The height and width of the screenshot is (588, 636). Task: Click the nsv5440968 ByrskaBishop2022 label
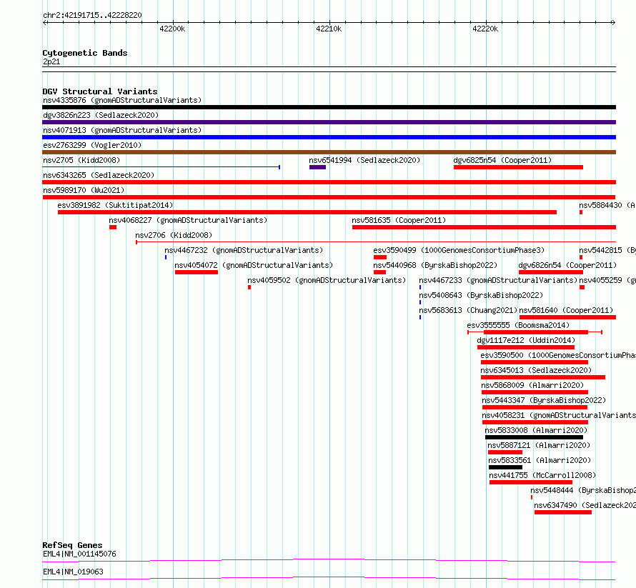(435, 265)
